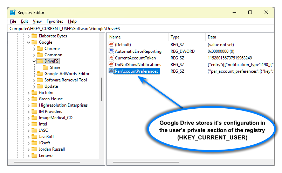Click the Type column header
282x173 pixels.
(x=175, y=37)
